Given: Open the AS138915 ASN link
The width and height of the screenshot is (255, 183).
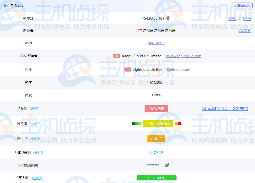Looking at the screenshot, I should [156, 43].
